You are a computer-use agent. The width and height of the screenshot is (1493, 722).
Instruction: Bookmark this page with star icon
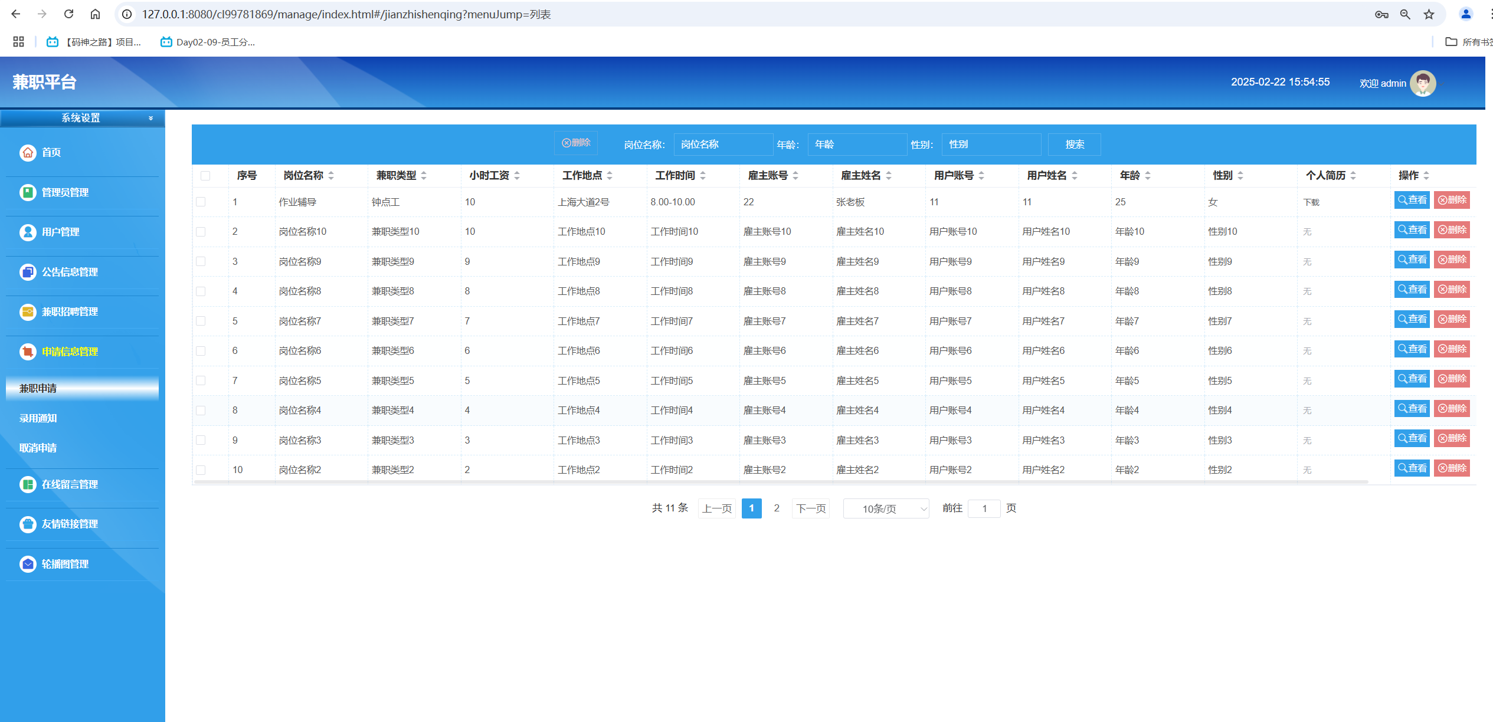click(x=1429, y=14)
